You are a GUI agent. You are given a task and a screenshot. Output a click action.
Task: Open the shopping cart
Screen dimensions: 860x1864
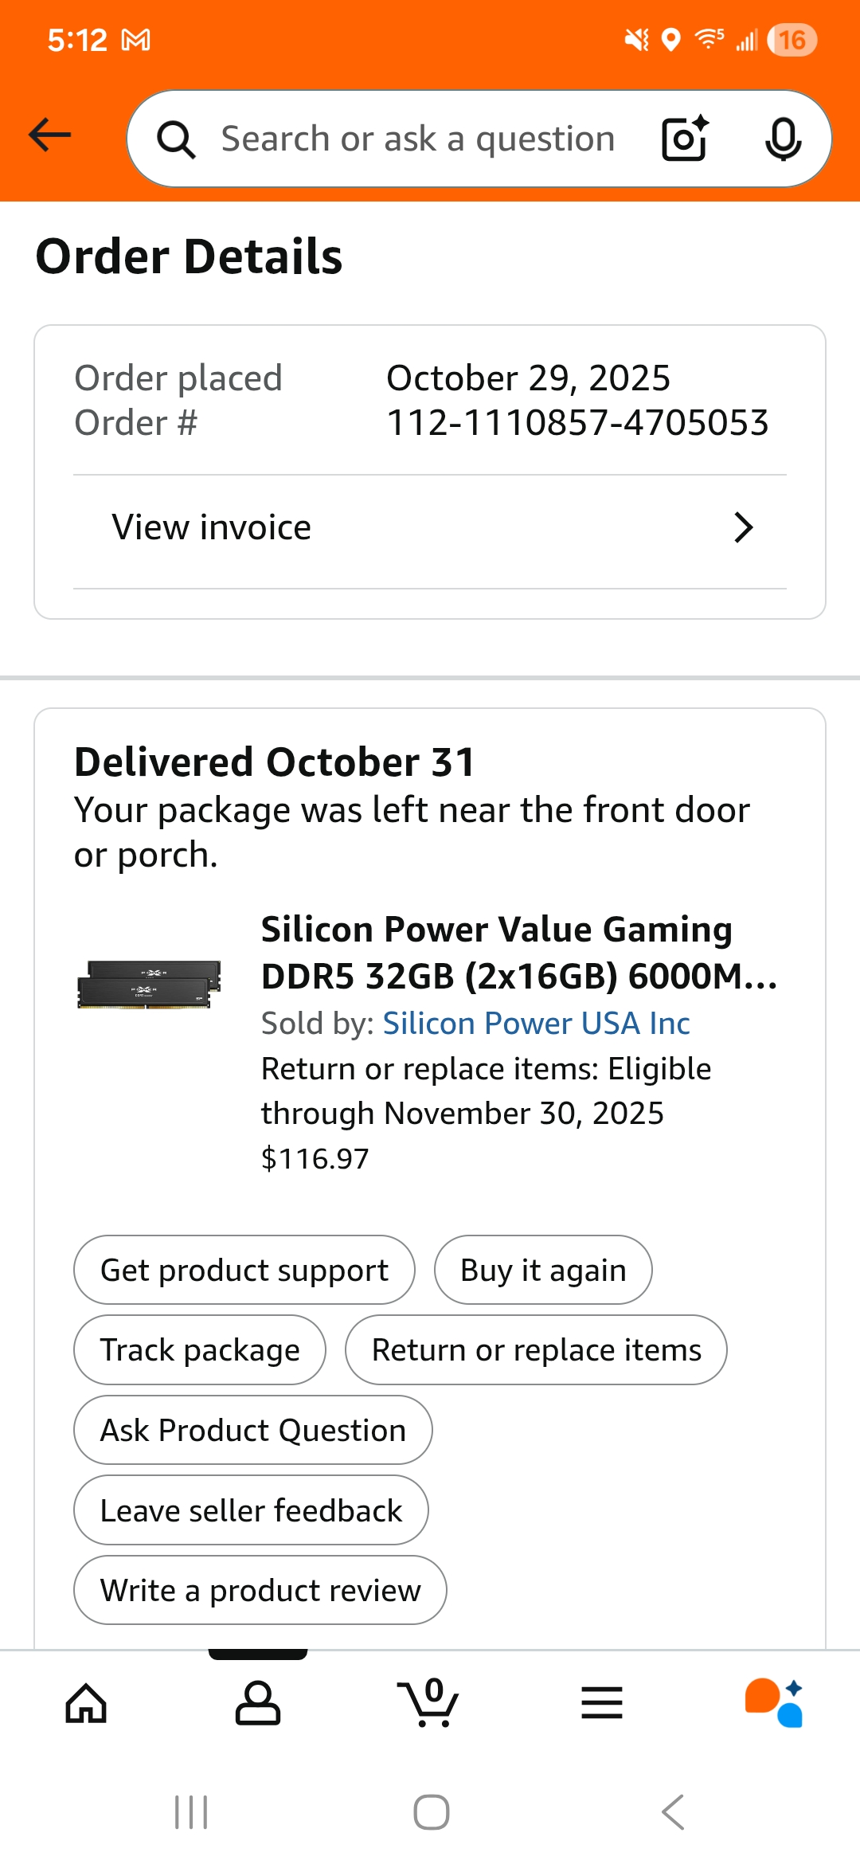coord(429,1703)
